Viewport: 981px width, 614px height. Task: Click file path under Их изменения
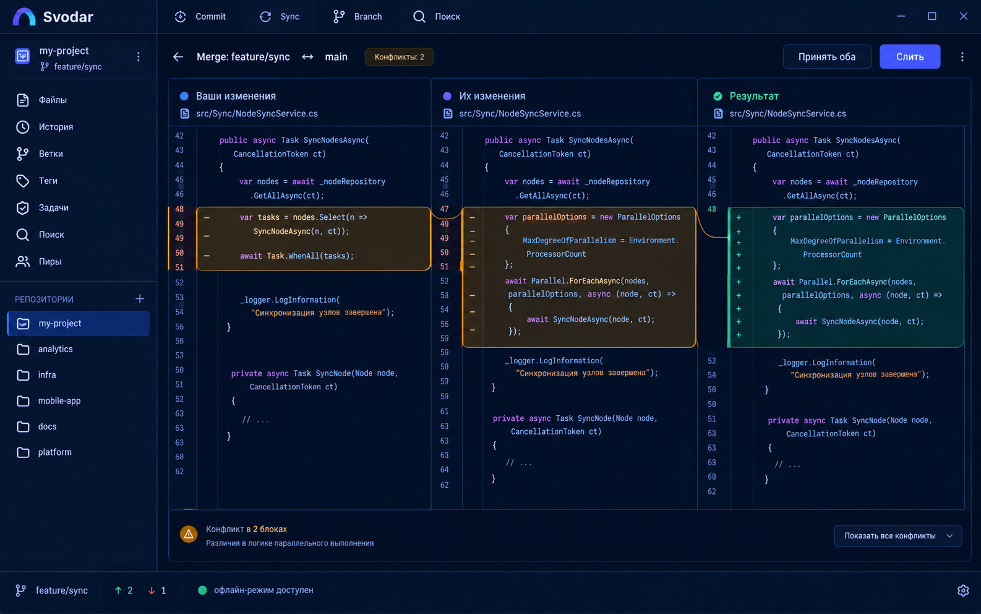click(520, 114)
